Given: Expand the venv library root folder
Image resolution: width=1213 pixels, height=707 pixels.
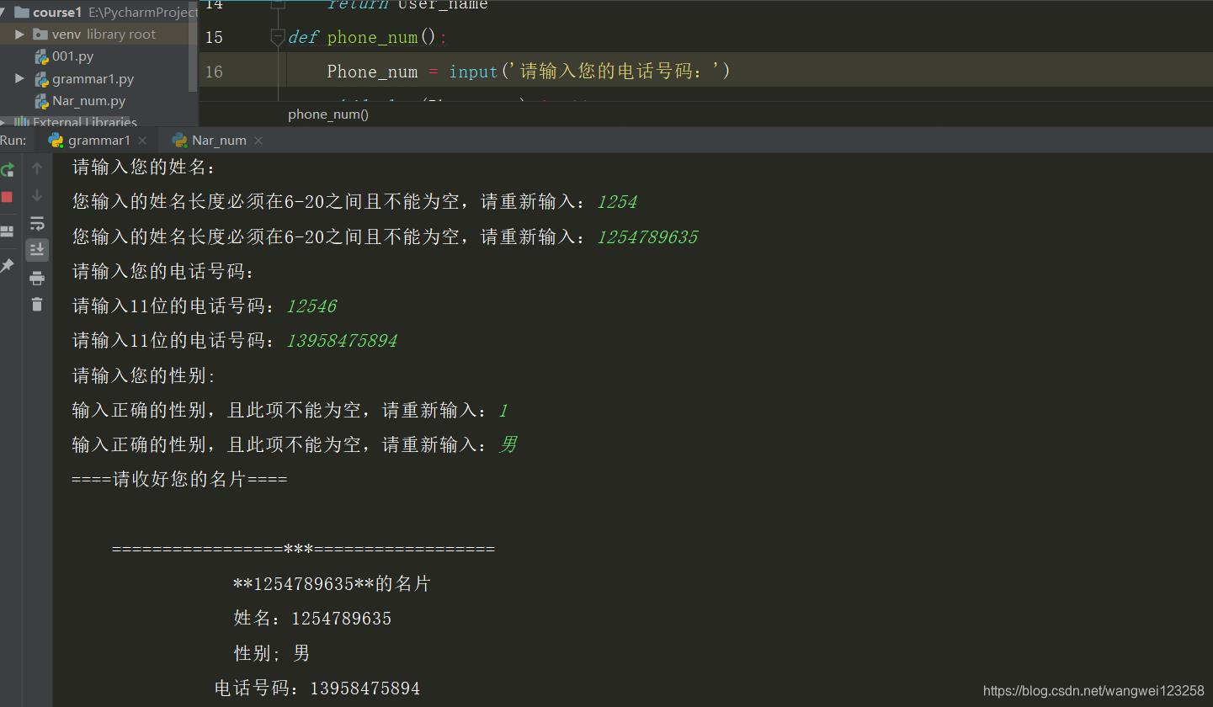Looking at the screenshot, I should 19,35.
